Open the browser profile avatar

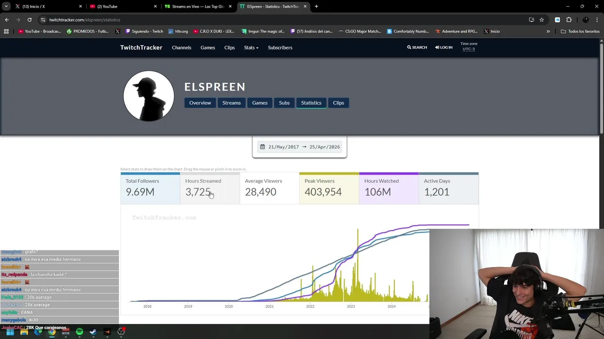586,20
